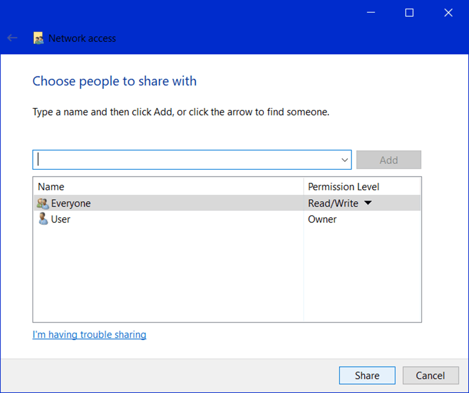Select the "User" row name
Image resolution: width=469 pixels, height=393 pixels.
click(x=61, y=219)
